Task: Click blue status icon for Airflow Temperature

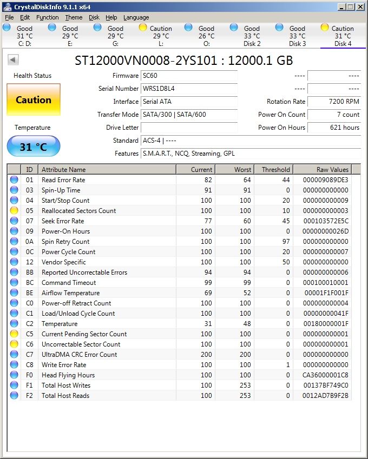Action: [14, 293]
